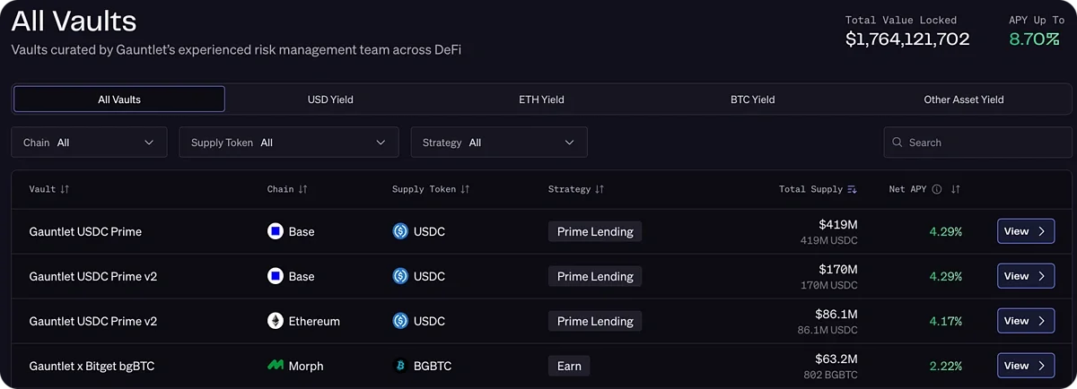Click the "4.17%" net APY value

(x=945, y=321)
